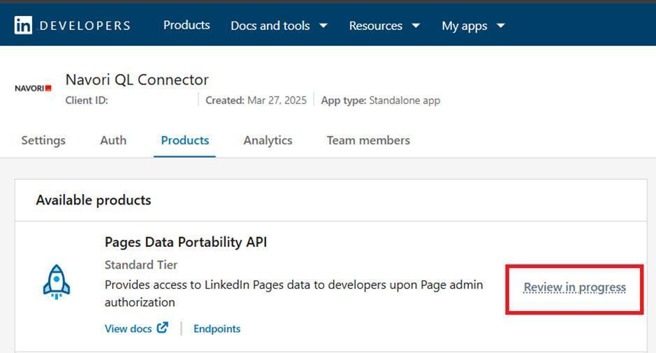Click the Client ID label
Screen dimensions: 656x353
click(87, 100)
